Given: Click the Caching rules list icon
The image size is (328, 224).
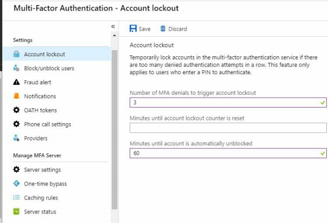Looking at the screenshot, I should click(x=16, y=197).
